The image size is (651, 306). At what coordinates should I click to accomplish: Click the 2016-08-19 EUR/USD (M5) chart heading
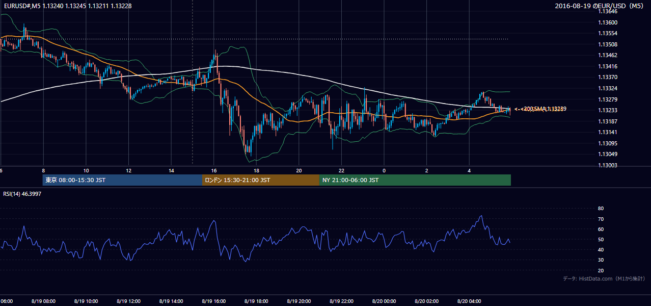pos(600,6)
